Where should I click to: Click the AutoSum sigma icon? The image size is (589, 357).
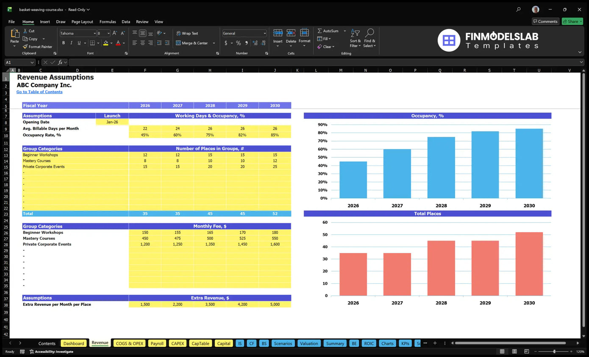point(320,31)
